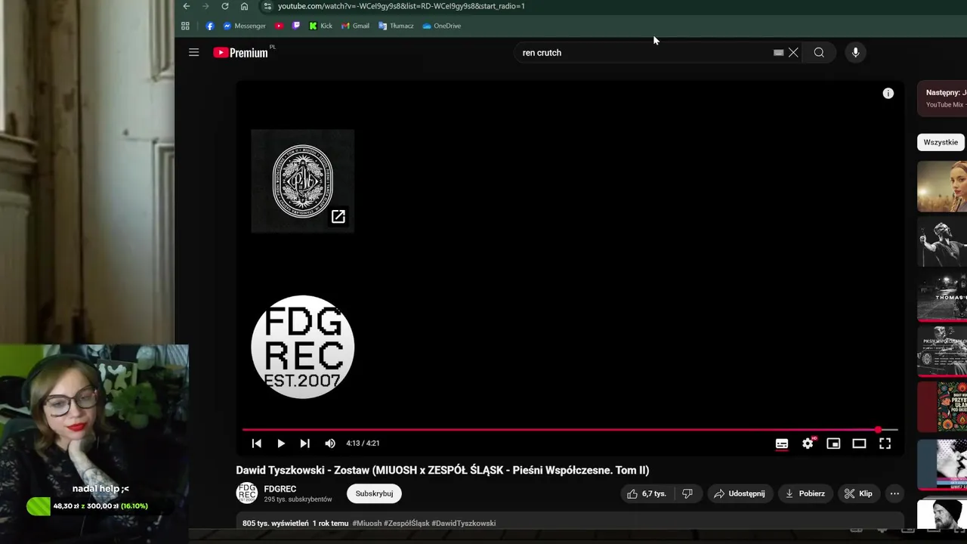Open the browser home page icon
Viewport: 967px width, 544px height.
click(244, 6)
